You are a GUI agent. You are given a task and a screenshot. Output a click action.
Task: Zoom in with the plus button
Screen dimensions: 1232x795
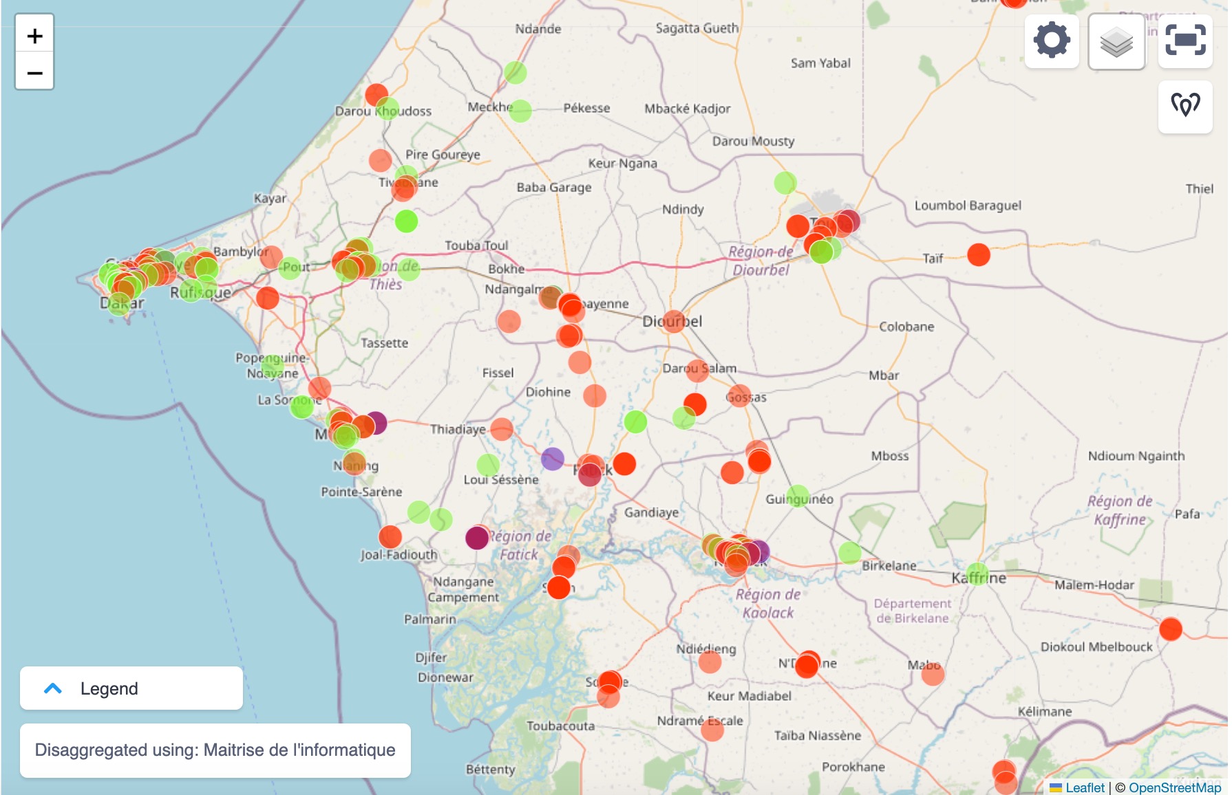coord(34,36)
